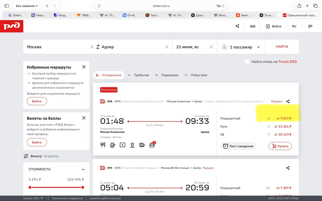Open Маршрут link for train 038
This screenshot has height=201, width=322.
click(277, 102)
